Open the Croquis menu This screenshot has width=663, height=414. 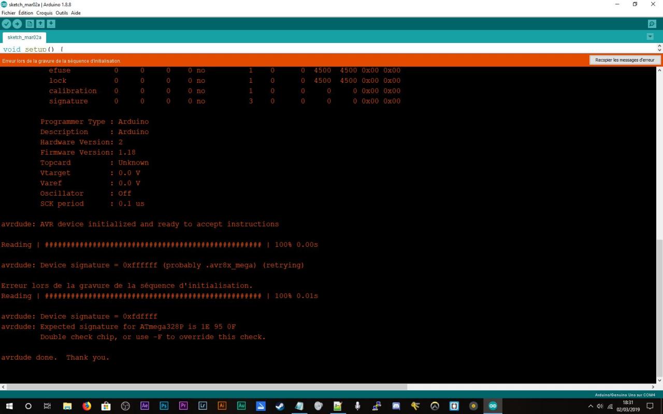45,13
